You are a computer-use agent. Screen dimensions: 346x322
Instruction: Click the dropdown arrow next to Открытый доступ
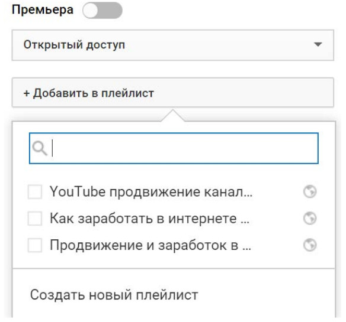[x=318, y=45]
